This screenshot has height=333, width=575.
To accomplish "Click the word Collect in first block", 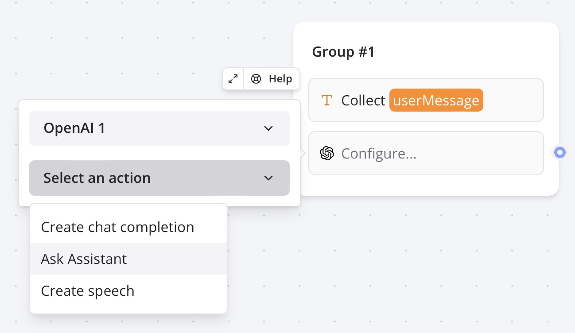I will pos(363,101).
